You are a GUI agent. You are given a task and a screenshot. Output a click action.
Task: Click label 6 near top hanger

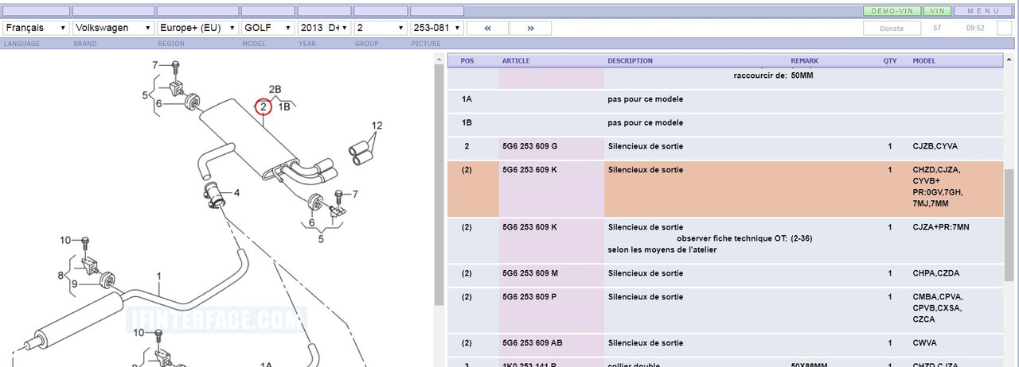pos(158,103)
